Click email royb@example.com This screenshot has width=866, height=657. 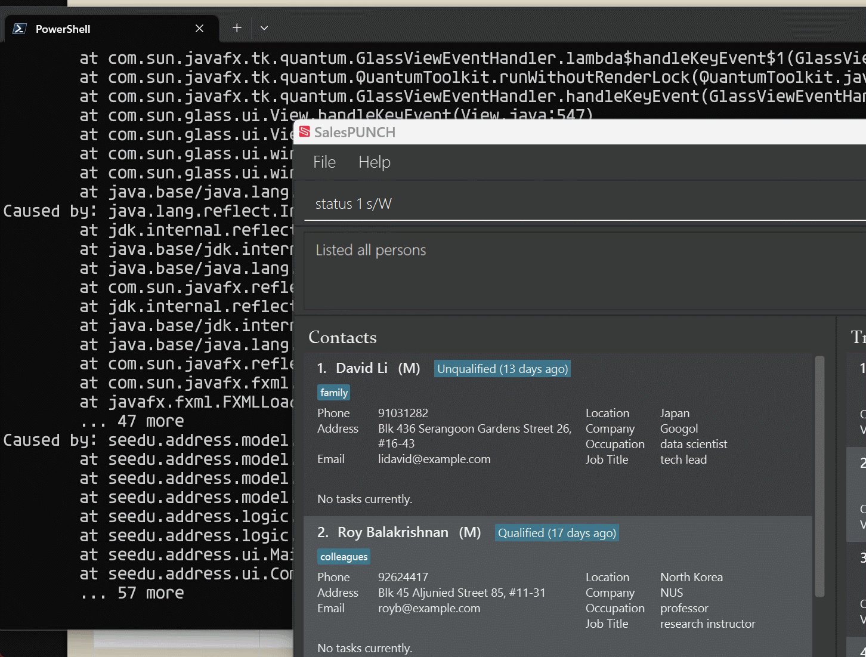tap(429, 608)
